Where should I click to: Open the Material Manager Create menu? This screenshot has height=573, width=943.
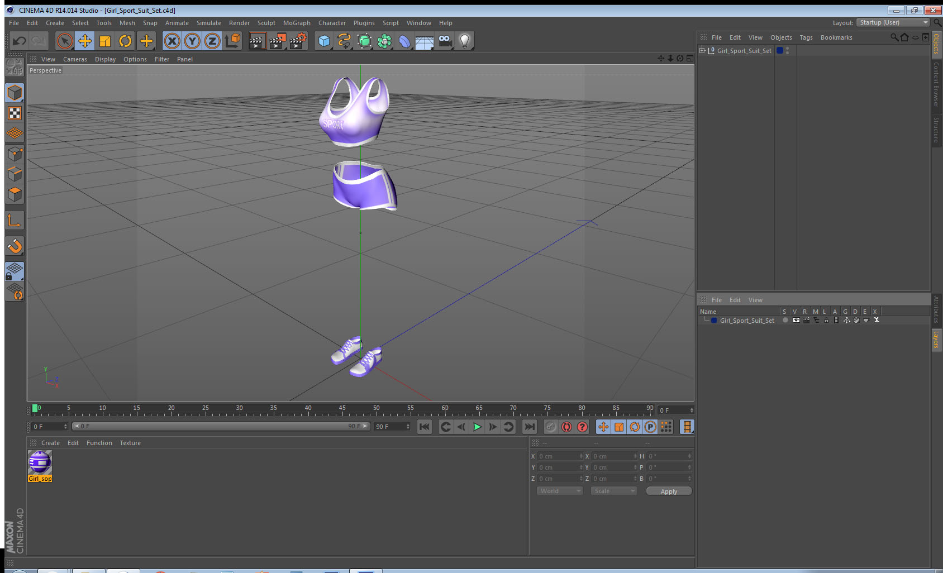50,443
